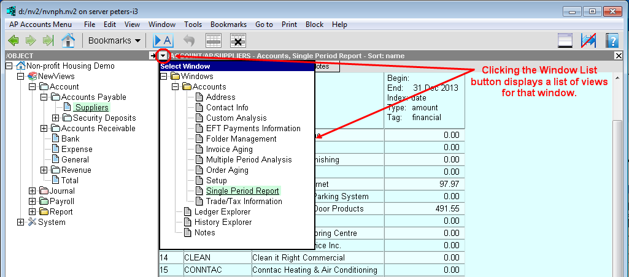Click the green back arrow icon
629x277 pixels.
pos(14,40)
